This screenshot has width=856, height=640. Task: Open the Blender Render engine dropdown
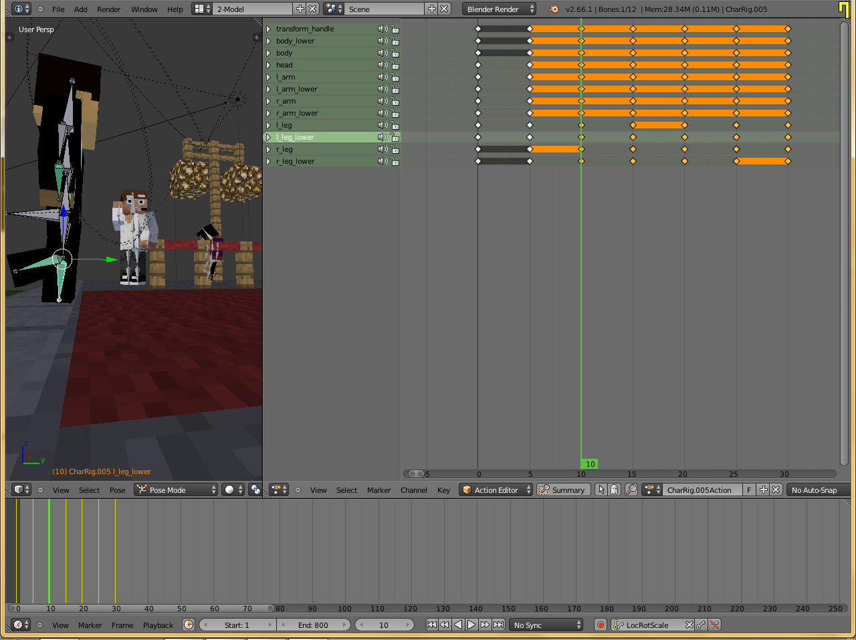pos(500,9)
